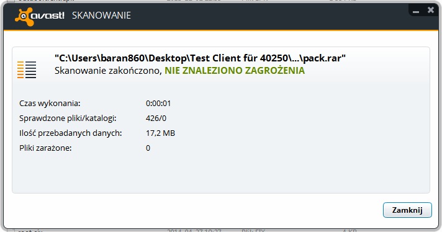
Task: Click the infected files value 0
Action: tap(148, 148)
